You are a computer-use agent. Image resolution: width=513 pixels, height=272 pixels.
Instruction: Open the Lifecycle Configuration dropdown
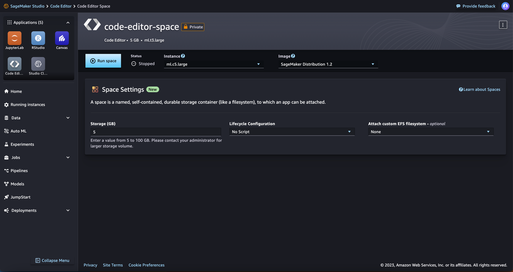tap(292, 132)
